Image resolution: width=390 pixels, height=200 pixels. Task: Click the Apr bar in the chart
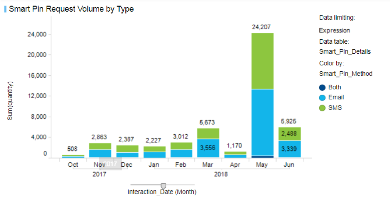pos(235,155)
